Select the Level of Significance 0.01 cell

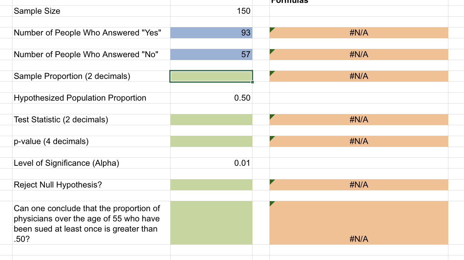pos(211,163)
